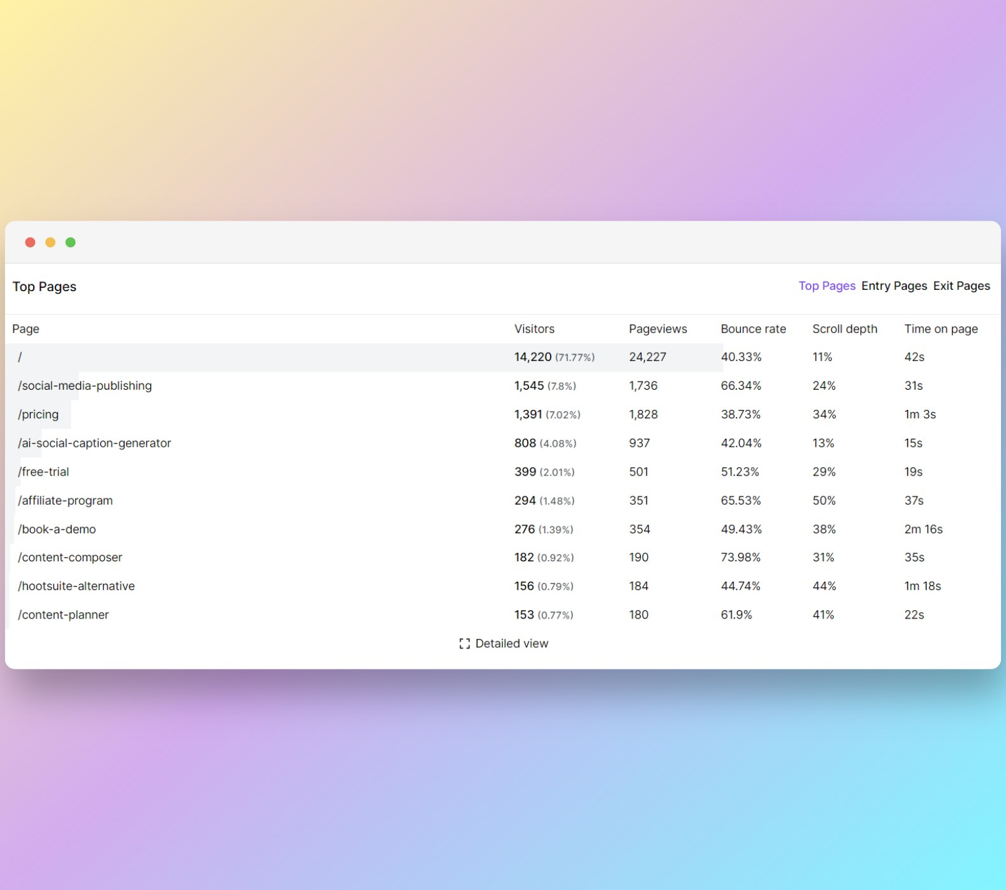Image resolution: width=1006 pixels, height=890 pixels.
Task: Click the /content-planner page link
Action: pyautogui.click(x=63, y=615)
